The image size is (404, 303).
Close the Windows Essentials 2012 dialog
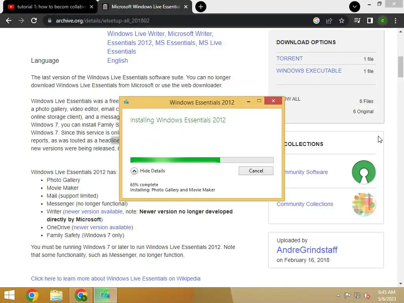273,101
